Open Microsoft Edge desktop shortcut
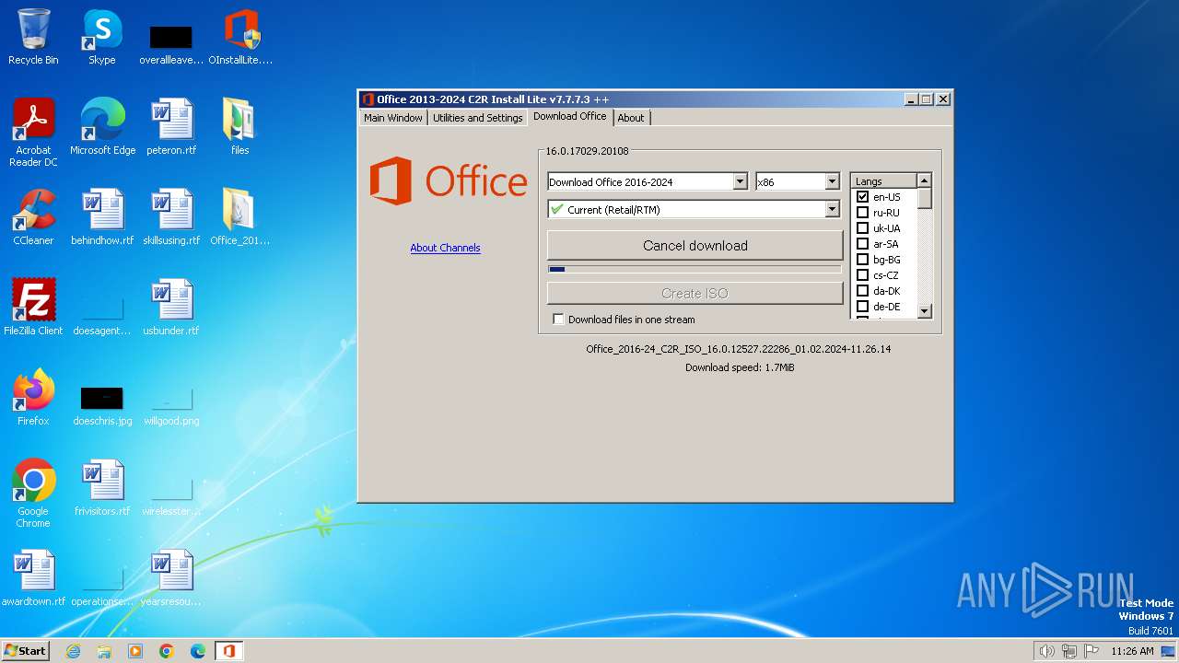This screenshot has height=663, width=1179. click(x=102, y=127)
